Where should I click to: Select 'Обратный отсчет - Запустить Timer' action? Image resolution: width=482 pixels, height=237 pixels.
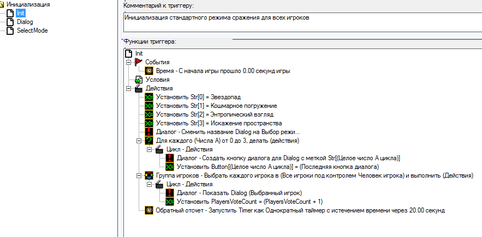(300, 210)
